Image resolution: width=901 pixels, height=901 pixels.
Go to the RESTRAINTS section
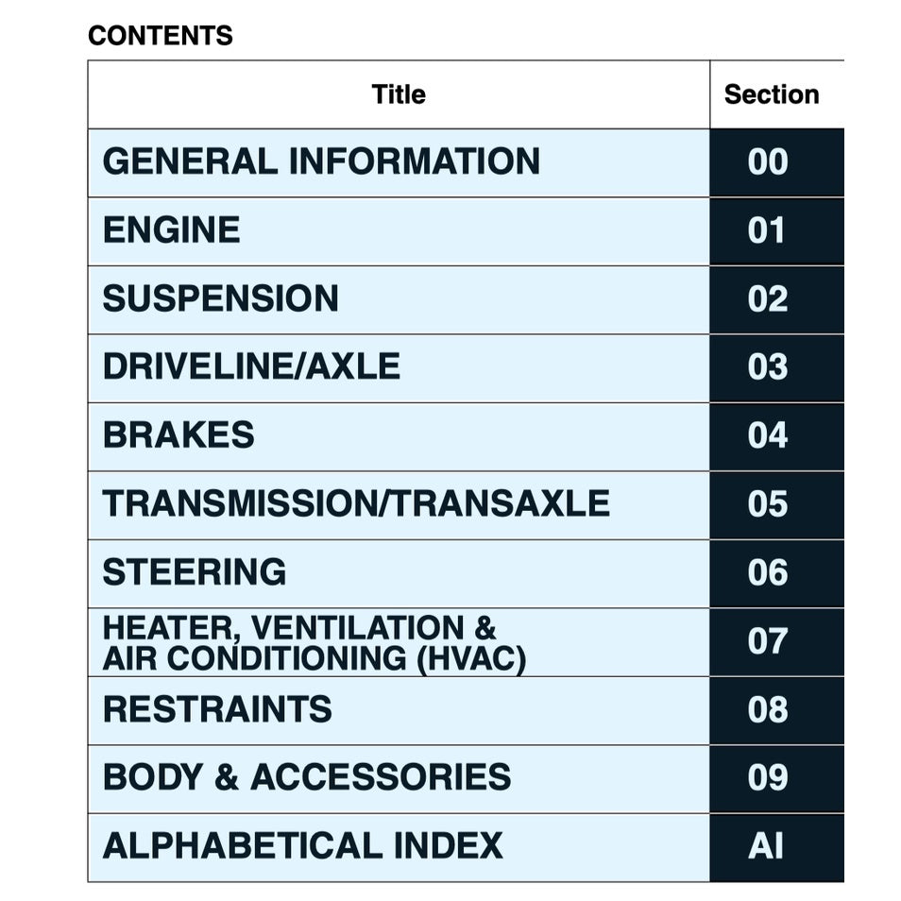217,709
